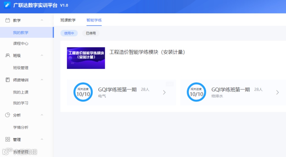Image resolution: width=286 pixels, height=157 pixels.
Task: Collapse the 分析 sidebar section
Action: pyautogui.click(x=42, y=115)
